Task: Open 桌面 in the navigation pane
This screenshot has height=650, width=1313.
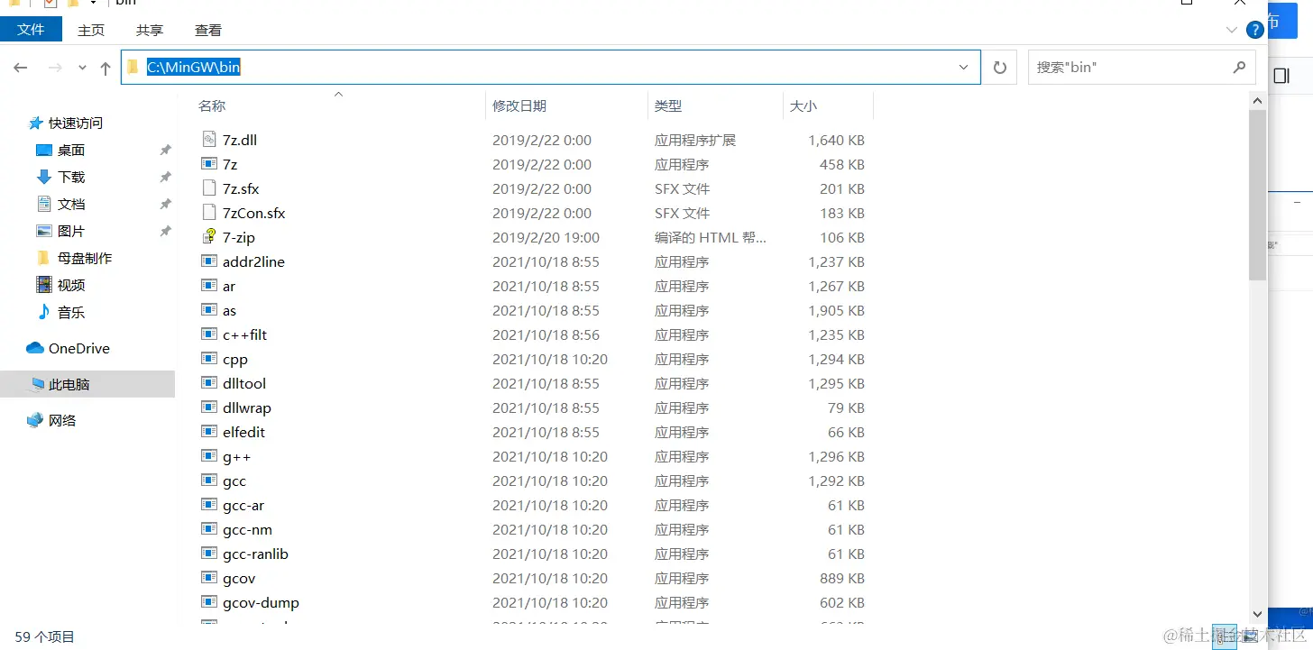Action: click(x=71, y=150)
